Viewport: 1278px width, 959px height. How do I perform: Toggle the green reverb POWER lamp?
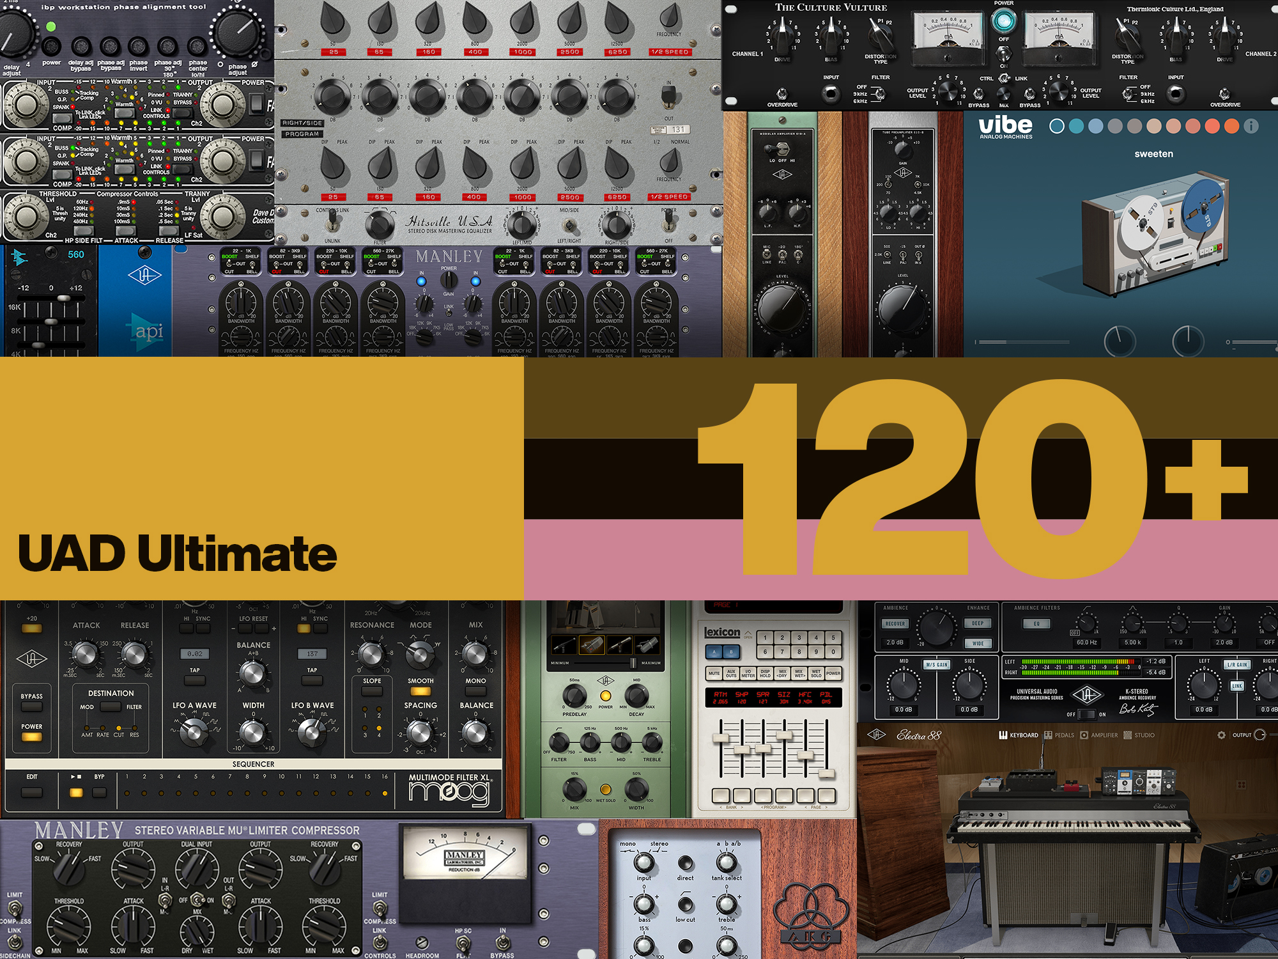pos(605,696)
